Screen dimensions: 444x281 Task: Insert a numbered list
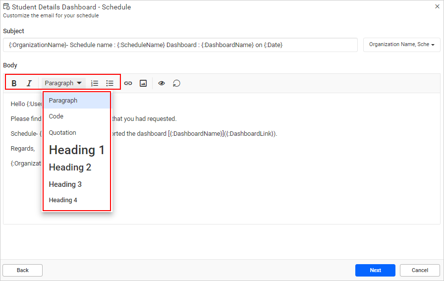(94, 83)
